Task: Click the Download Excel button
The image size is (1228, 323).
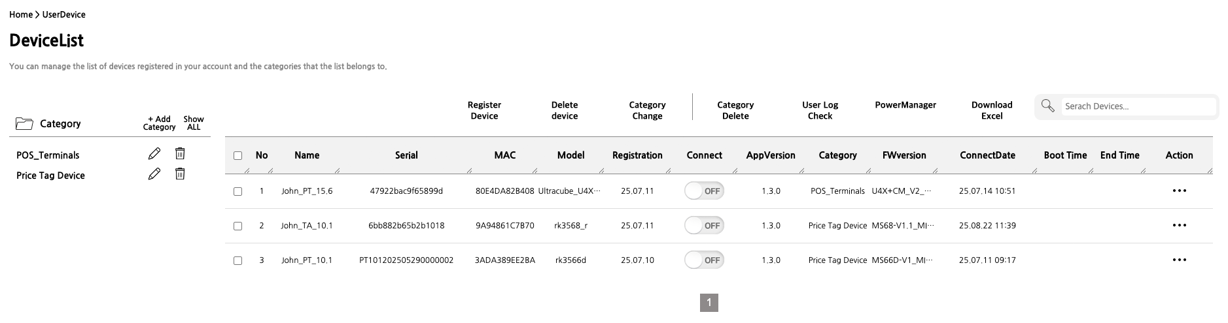Action: click(991, 110)
